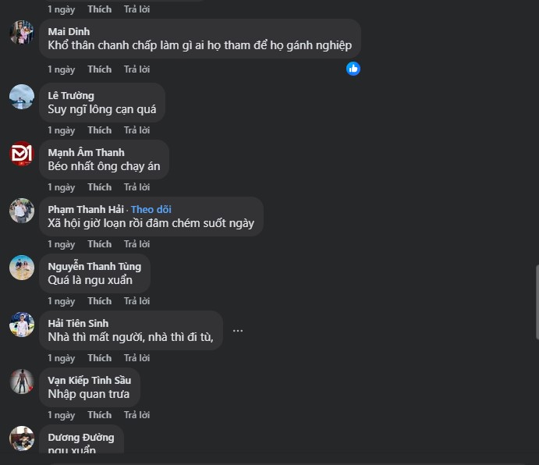Click Vạn Kiếp Tình Sầu's avatar
The height and width of the screenshot is (465, 539).
22,382
